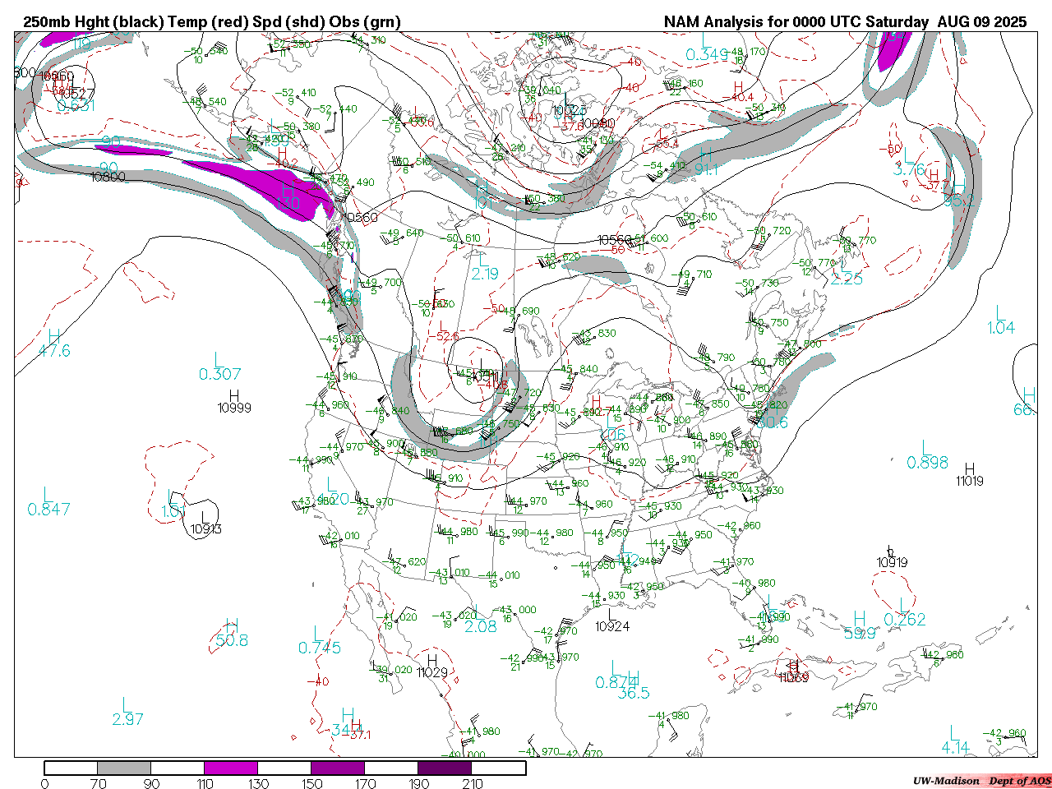This screenshot has width=1052, height=789.
Task: Click the cyan L marker labeled 4.14
Action: (953, 733)
